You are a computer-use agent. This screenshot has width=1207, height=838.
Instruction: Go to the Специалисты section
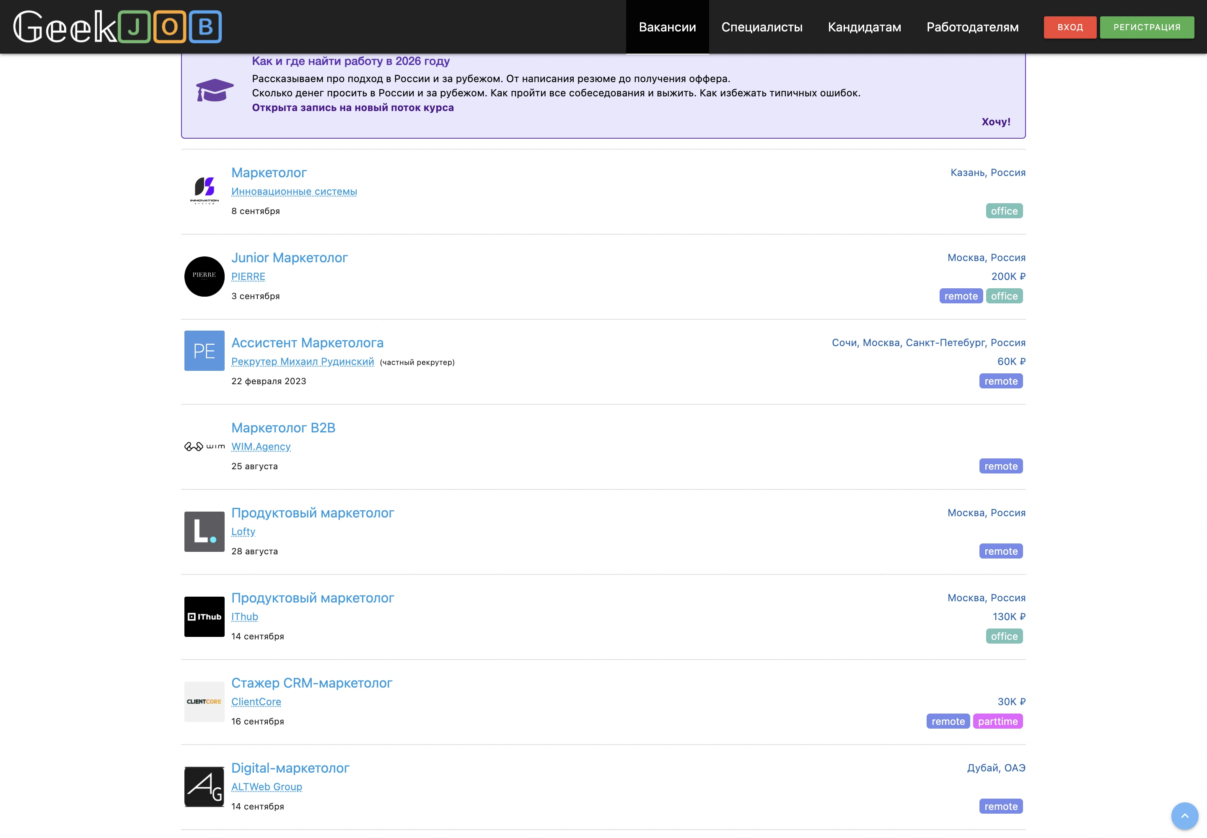point(761,27)
